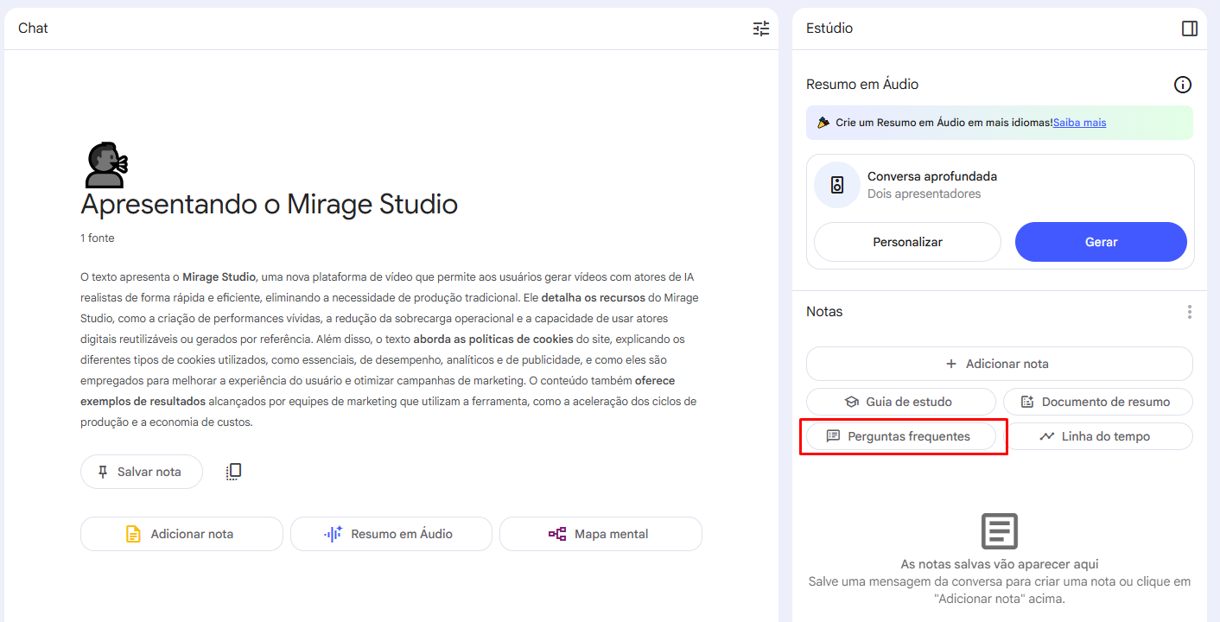Follow the Saiba mais link
This screenshot has width=1220, height=622.
tap(1079, 123)
